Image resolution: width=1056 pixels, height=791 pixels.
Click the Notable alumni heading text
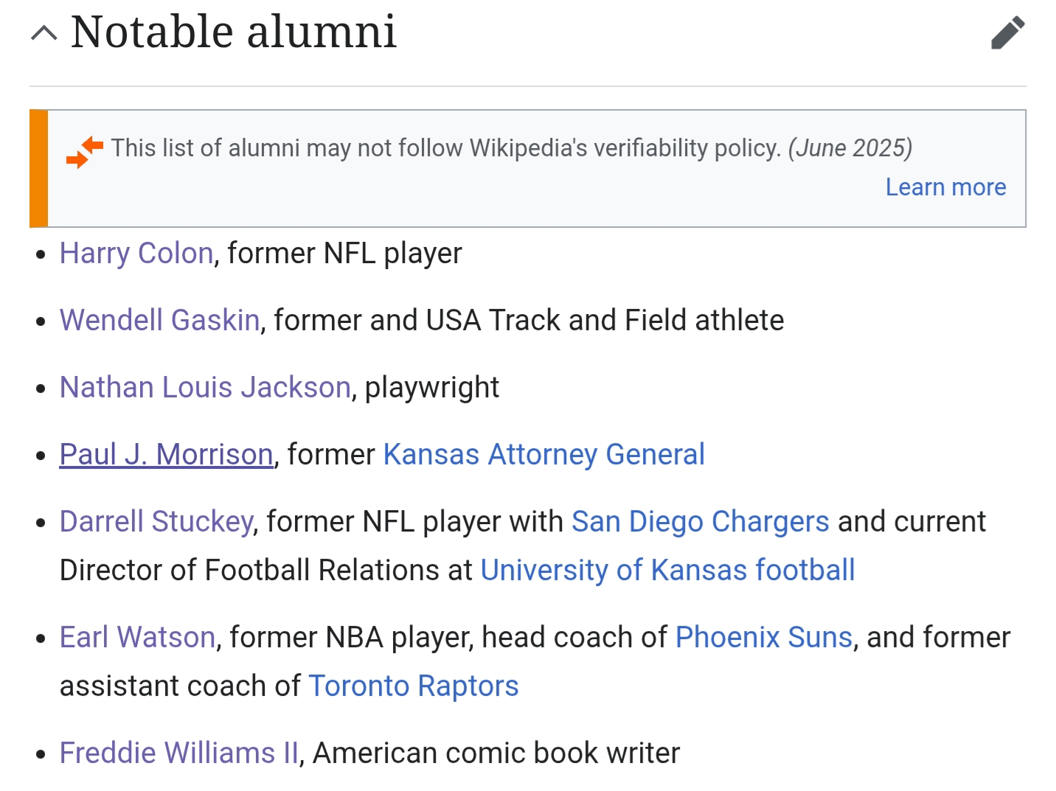[233, 32]
